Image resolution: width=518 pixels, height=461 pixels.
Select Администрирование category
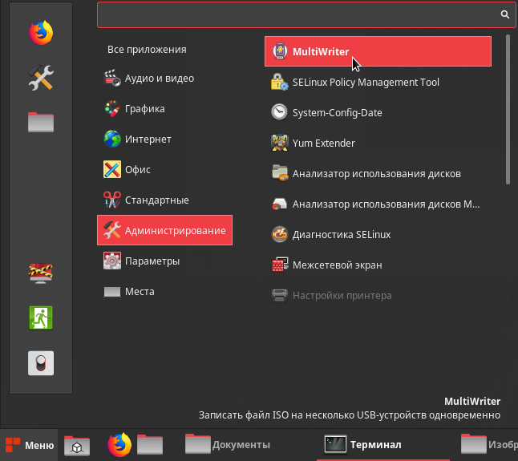[x=164, y=230]
